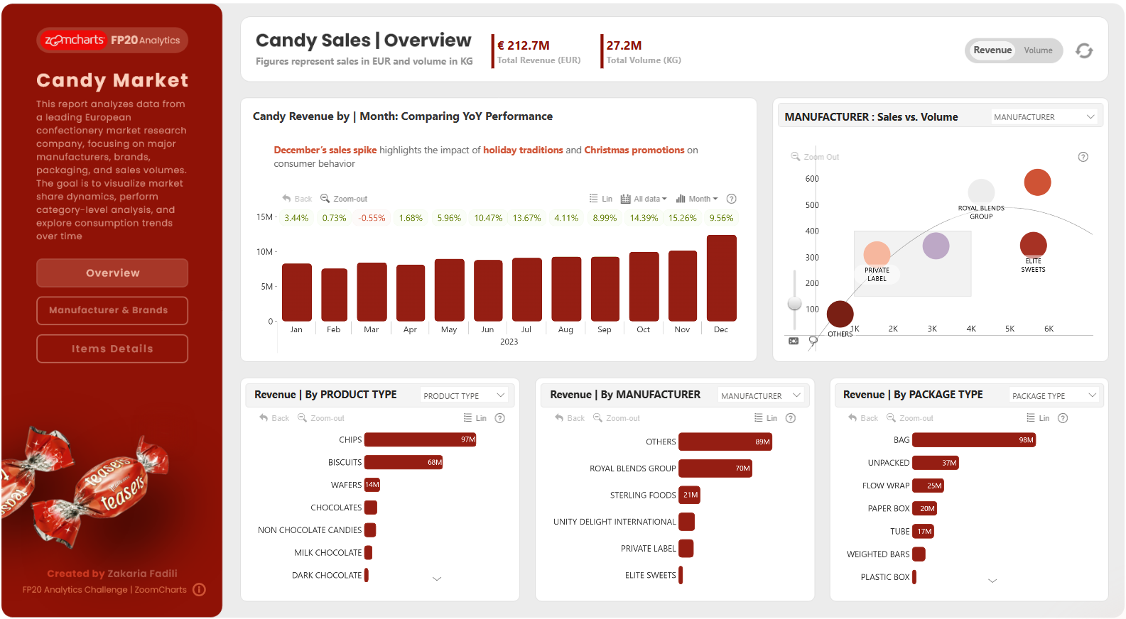Click the 2023 year label under months

tap(509, 342)
